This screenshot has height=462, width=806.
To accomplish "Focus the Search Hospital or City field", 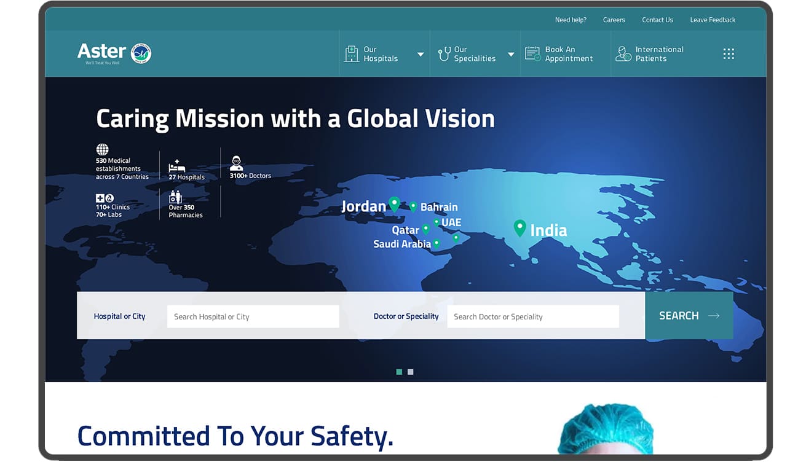I will [x=253, y=316].
